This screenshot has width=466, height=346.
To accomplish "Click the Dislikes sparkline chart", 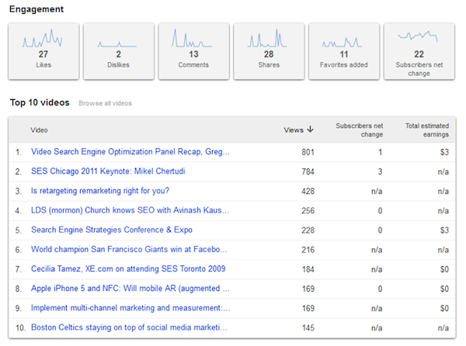I will (117, 44).
